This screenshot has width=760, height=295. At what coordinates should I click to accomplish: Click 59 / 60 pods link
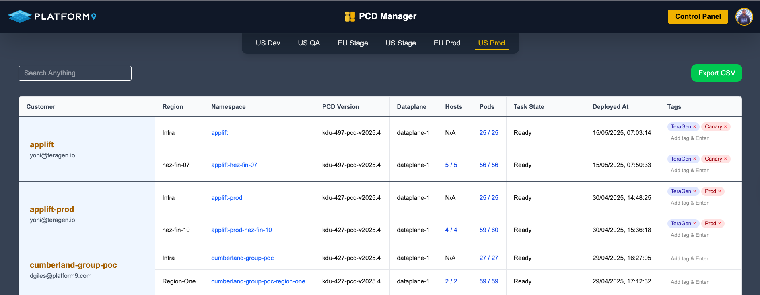pyautogui.click(x=489, y=230)
